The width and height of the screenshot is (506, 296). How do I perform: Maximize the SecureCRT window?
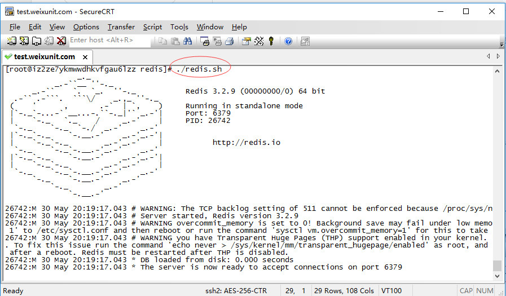coord(465,11)
